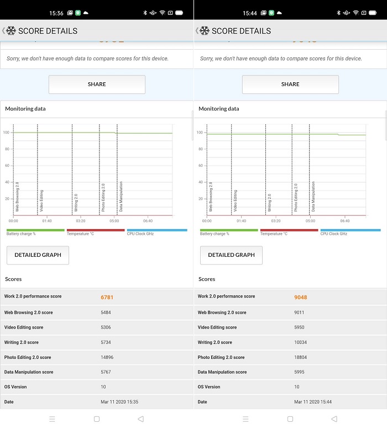Click SHARE button on the 6781 score screen
This screenshot has width=387, height=429.
point(97,84)
